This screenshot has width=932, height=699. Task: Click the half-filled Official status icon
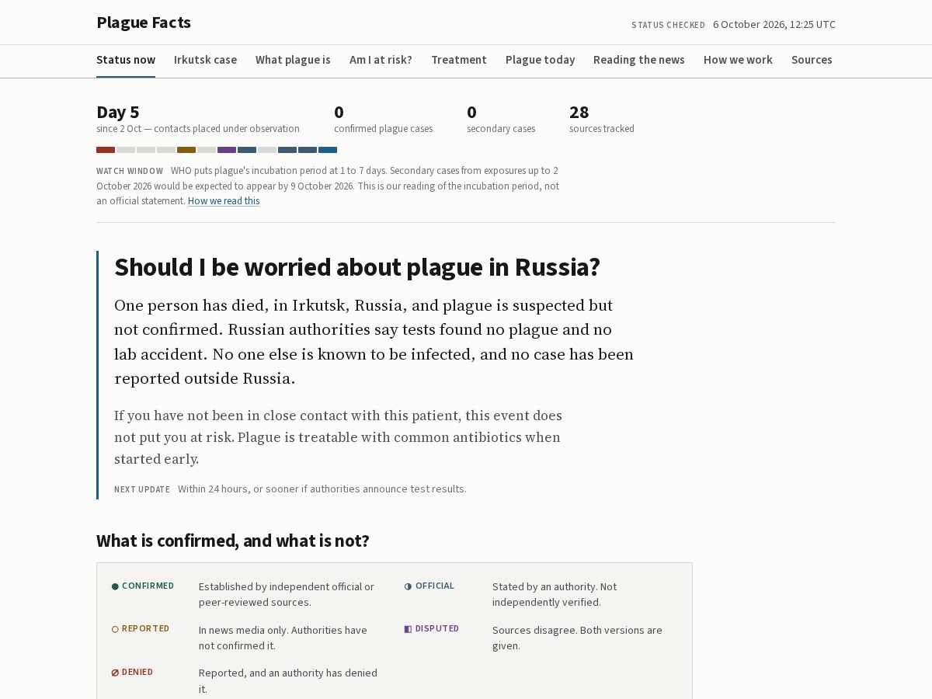click(408, 586)
